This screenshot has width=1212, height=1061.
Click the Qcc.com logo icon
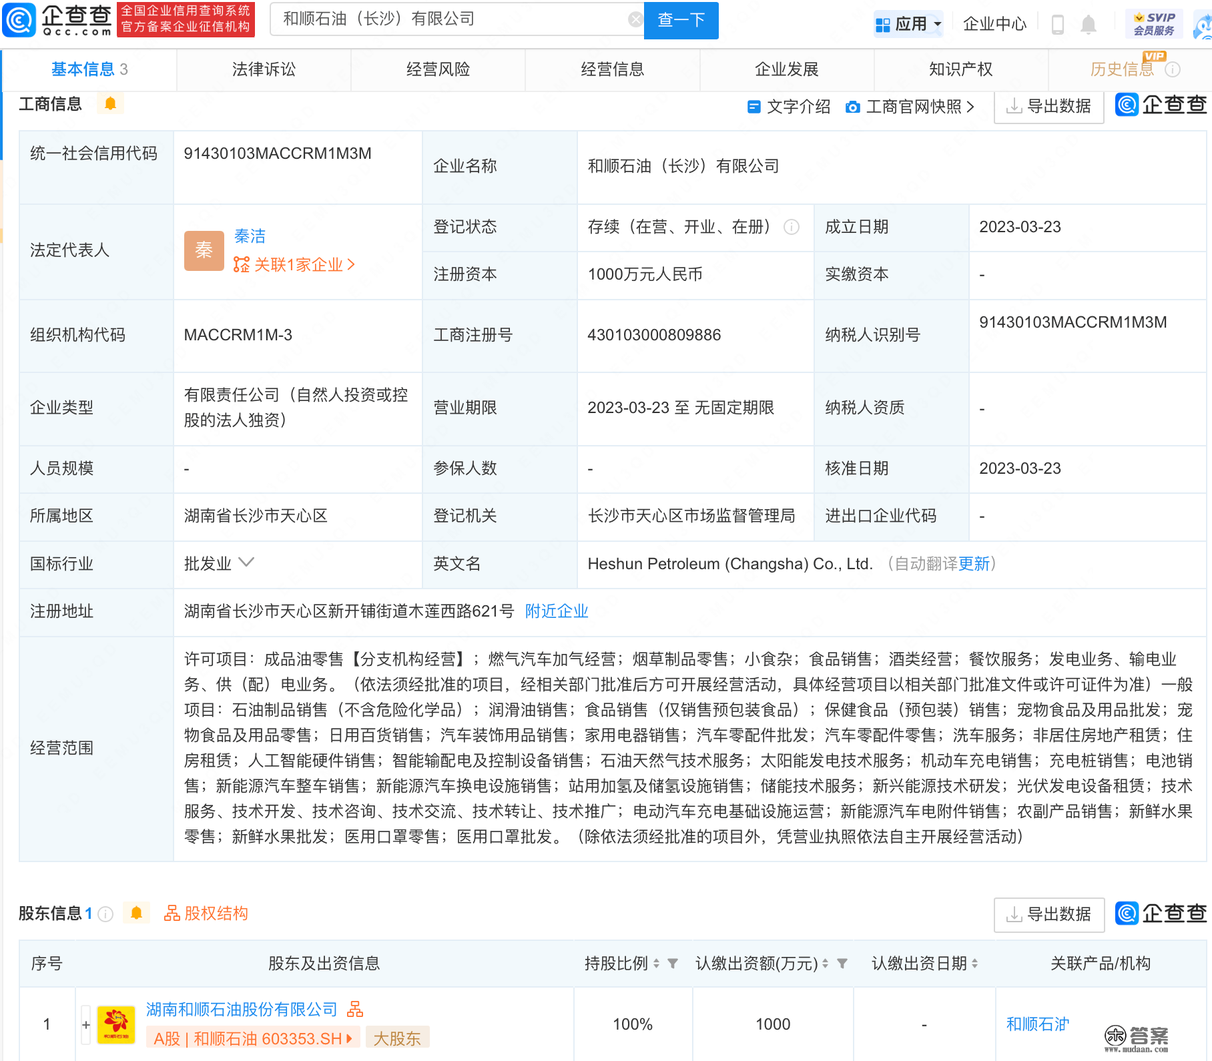click(x=19, y=20)
